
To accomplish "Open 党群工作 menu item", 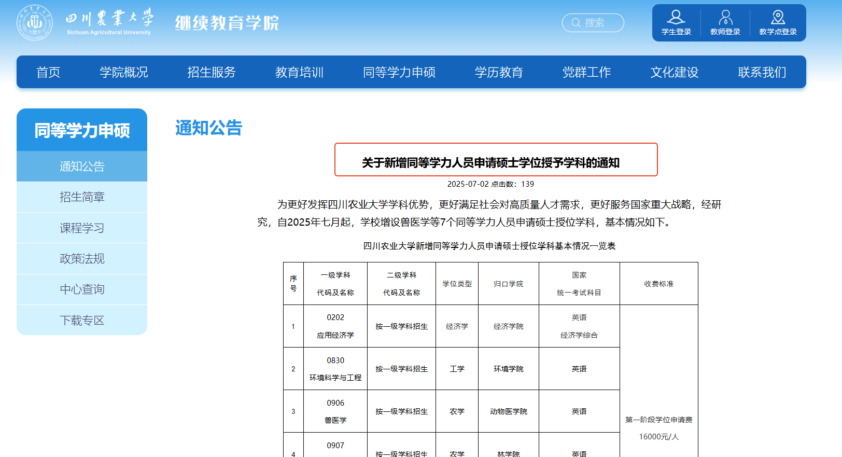I will [586, 72].
